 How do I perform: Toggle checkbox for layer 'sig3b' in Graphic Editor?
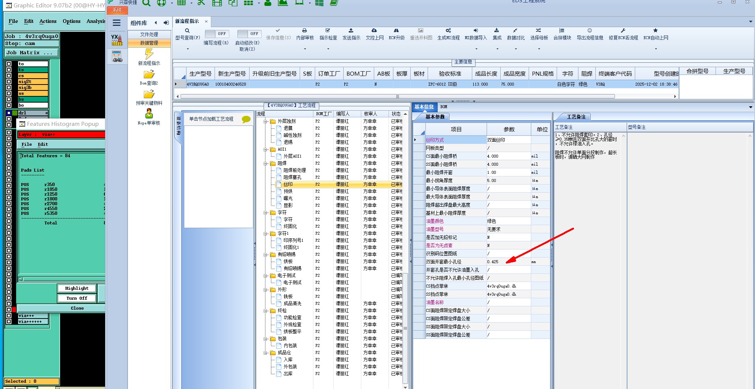[x=9, y=87]
